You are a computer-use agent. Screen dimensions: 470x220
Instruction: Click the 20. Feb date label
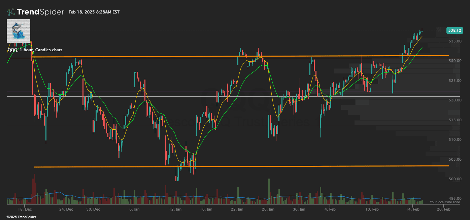[444, 209]
